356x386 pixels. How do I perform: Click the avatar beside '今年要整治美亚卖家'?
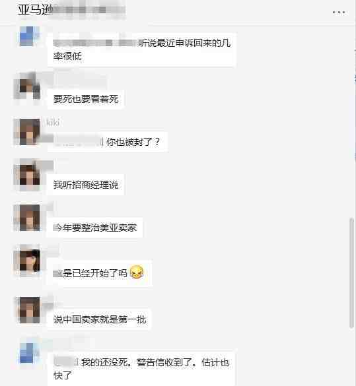(x=27, y=218)
